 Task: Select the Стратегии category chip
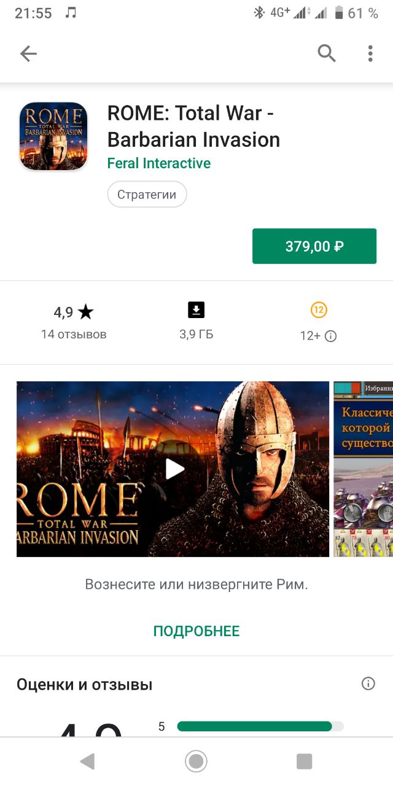(x=147, y=195)
